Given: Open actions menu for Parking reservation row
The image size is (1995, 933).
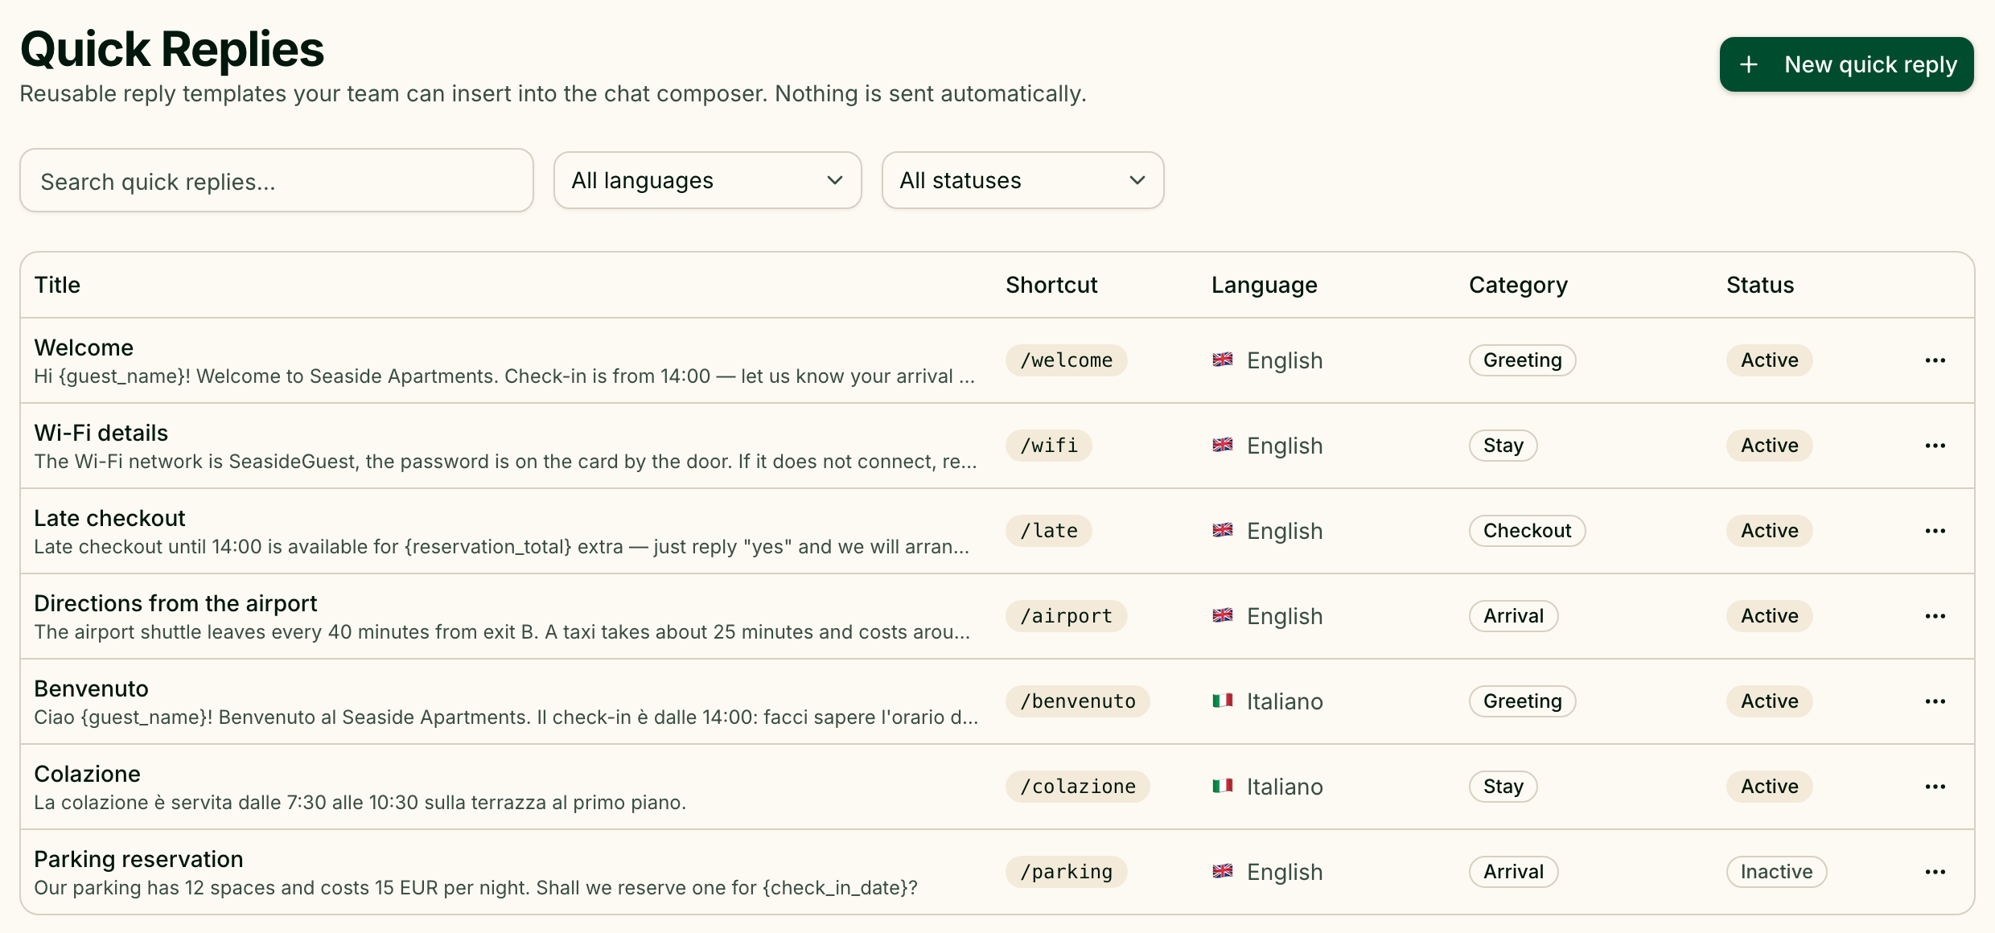Looking at the screenshot, I should pyautogui.click(x=1935, y=872).
